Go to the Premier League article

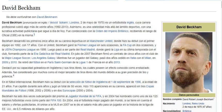pos(87,45)
